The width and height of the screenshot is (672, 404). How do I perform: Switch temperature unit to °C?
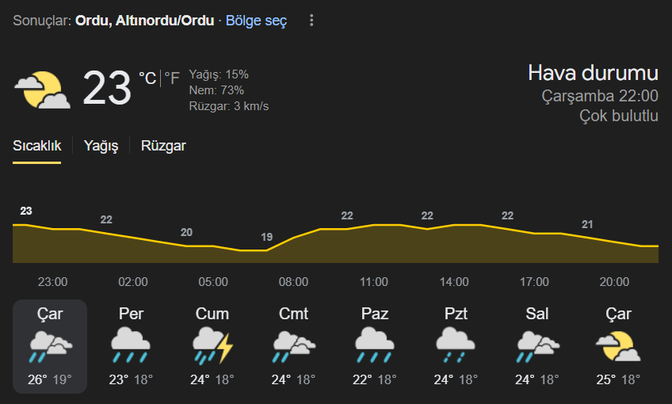(x=147, y=78)
